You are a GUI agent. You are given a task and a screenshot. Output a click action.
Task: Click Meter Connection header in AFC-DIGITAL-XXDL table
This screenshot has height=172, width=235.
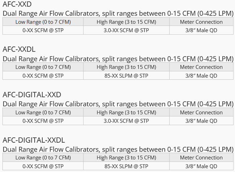(x=201, y=158)
